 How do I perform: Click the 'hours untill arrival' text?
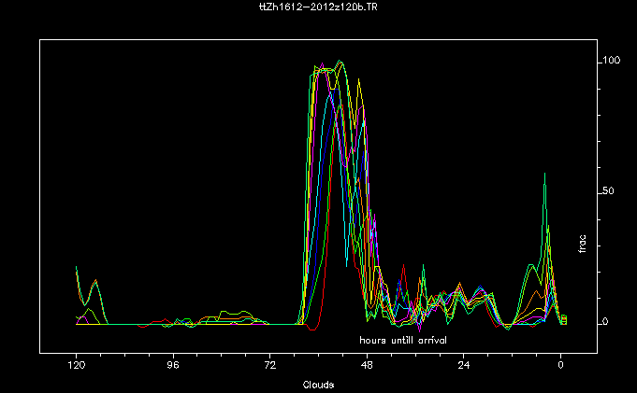pyautogui.click(x=403, y=339)
